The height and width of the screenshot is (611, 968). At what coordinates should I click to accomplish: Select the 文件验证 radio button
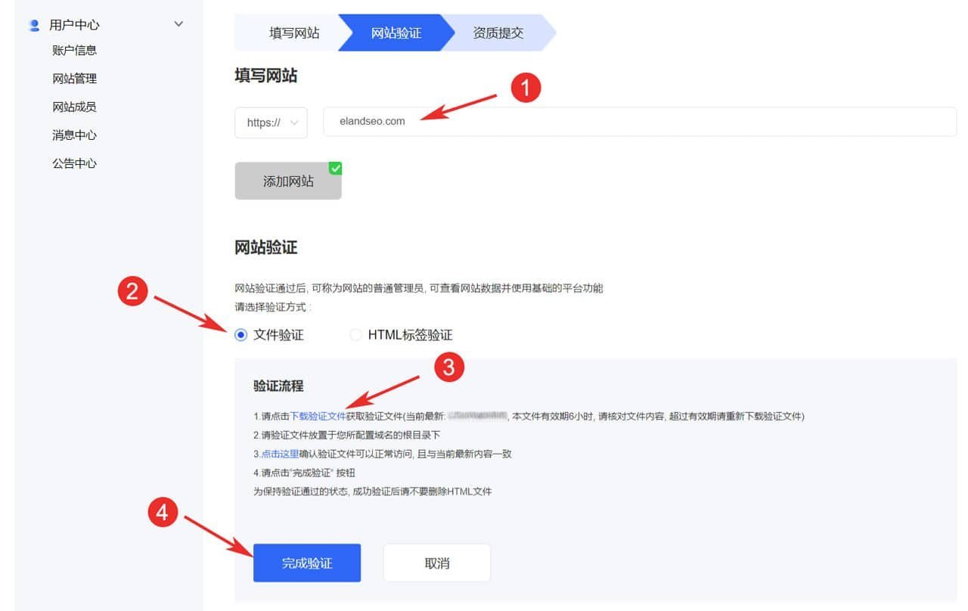coord(240,335)
